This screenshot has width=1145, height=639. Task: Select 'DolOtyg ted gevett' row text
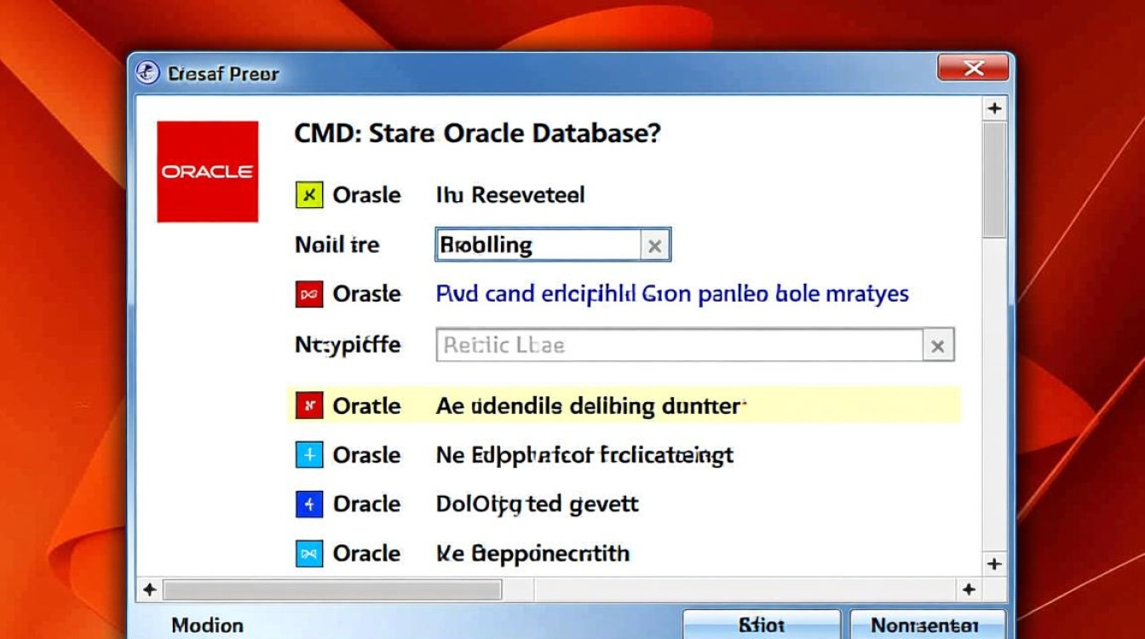pos(538,504)
